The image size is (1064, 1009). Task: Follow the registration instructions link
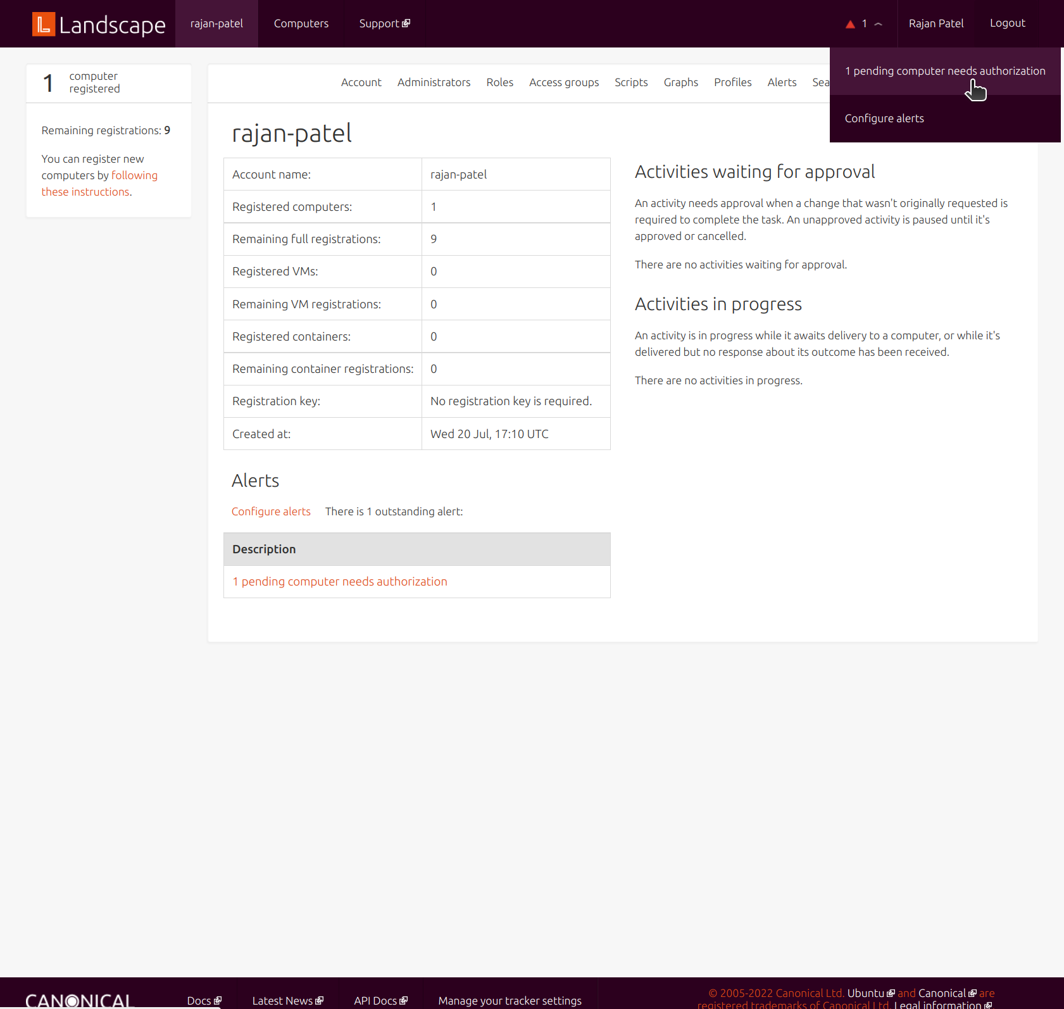click(99, 184)
